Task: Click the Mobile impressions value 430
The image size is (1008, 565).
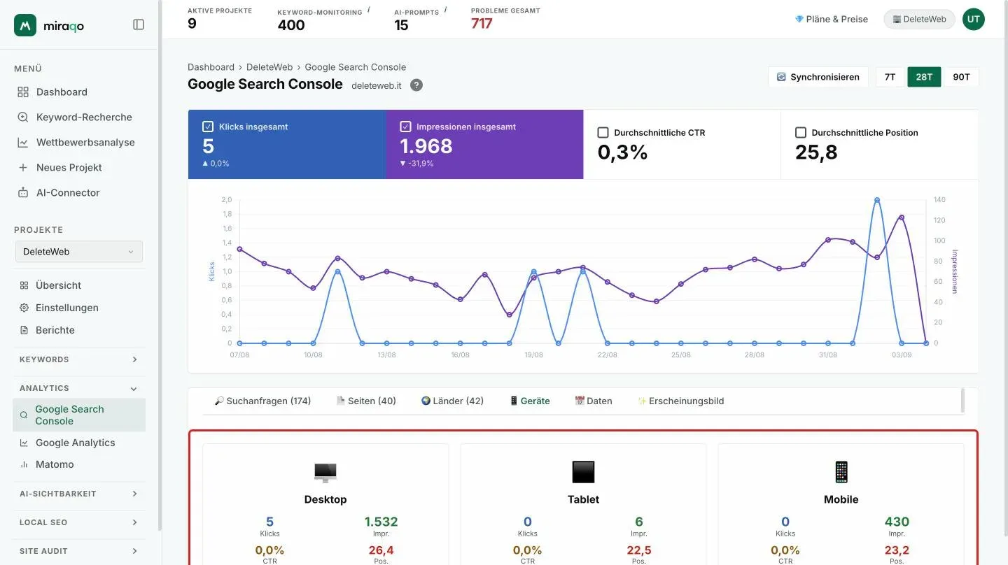Action: click(897, 522)
